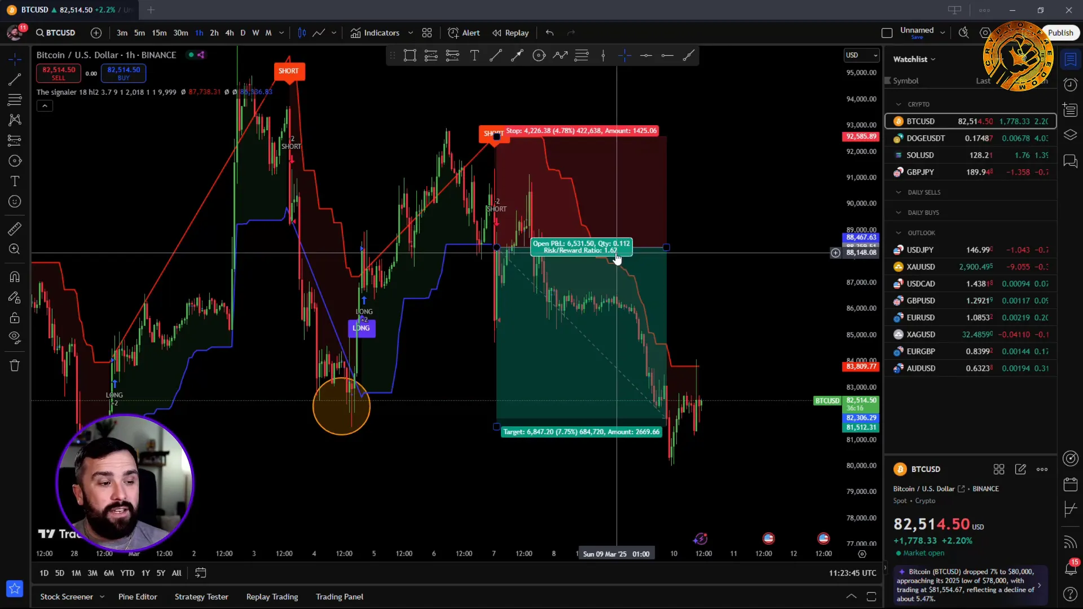This screenshot has height=609, width=1083.
Task: Open the object tree layers icon
Action: (x=1070, y=135)
